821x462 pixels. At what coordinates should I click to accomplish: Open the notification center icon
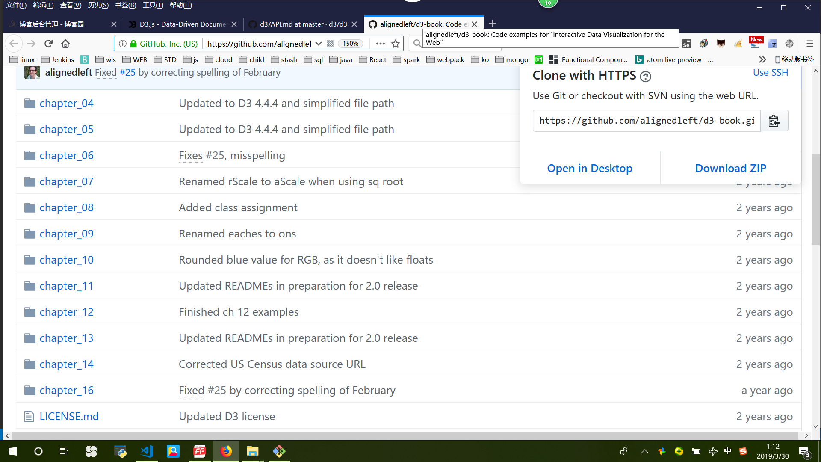point(804,451)
